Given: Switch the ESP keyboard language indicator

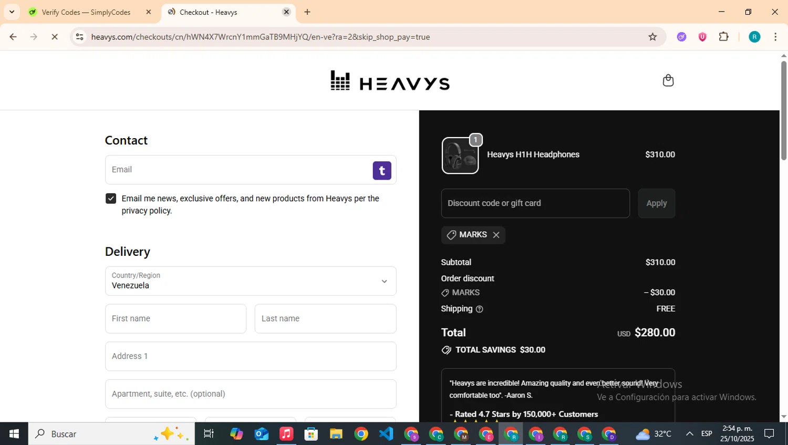Looking at the screenshot, I should 707,433.
